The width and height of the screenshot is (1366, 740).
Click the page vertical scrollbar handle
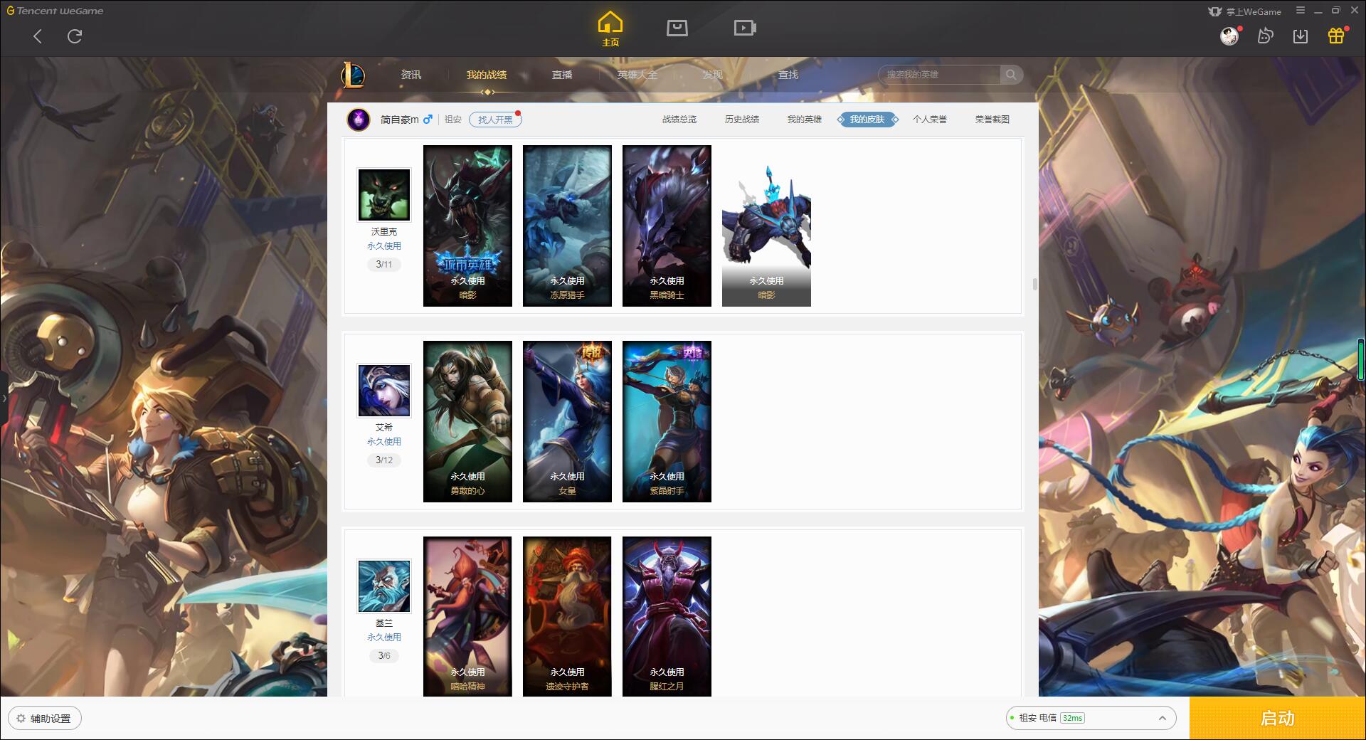point(1034,284)
